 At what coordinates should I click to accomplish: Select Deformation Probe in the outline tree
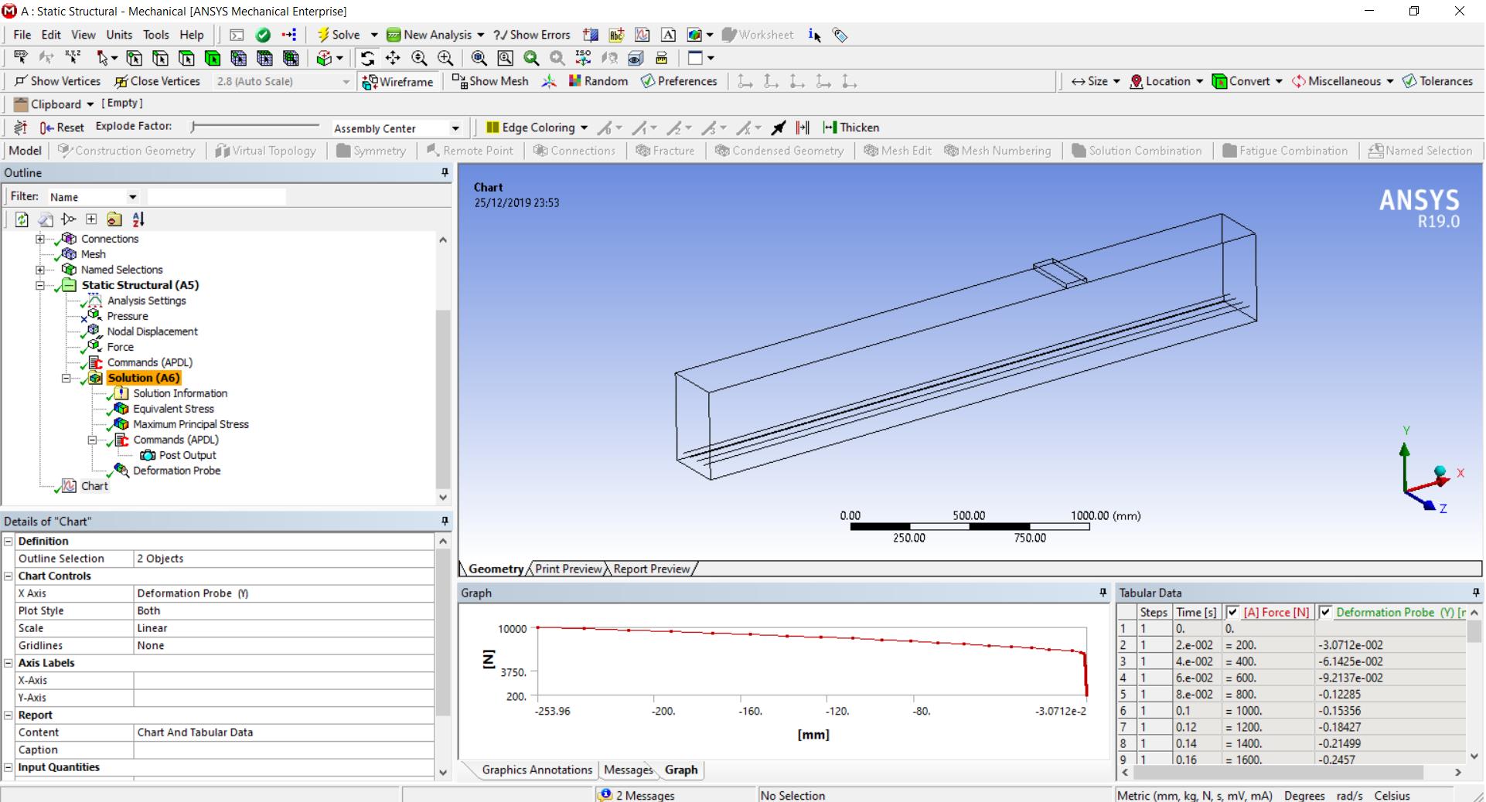click(x=176, y=471)
